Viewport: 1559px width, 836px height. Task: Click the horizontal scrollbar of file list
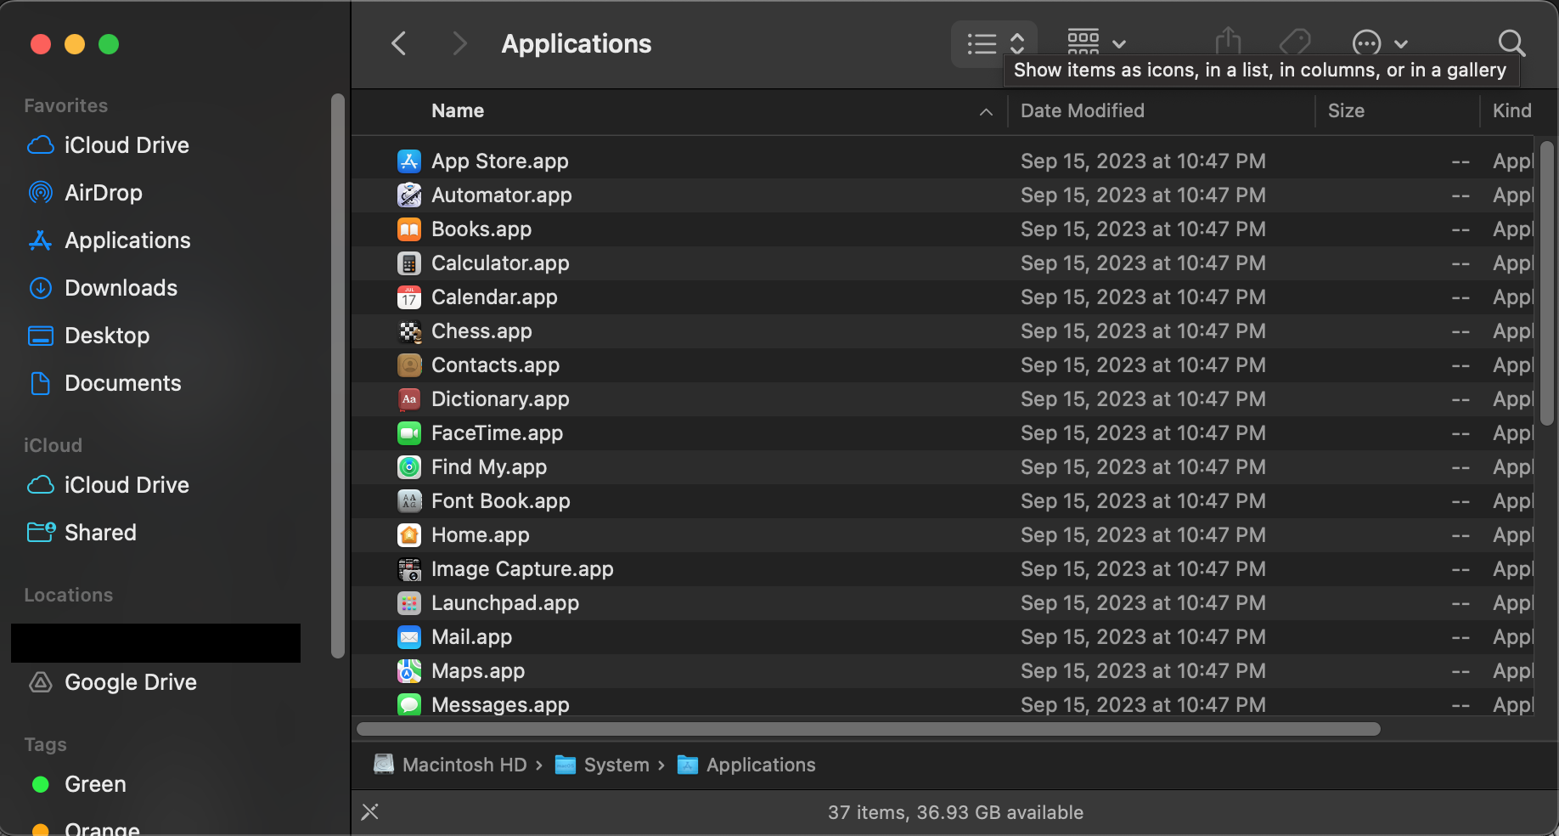[868, 729]
